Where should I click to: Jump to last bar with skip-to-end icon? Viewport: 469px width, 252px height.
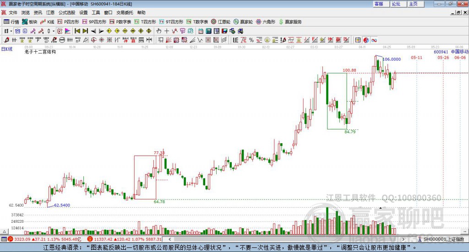pyautogui.click(x=85, y=31)
